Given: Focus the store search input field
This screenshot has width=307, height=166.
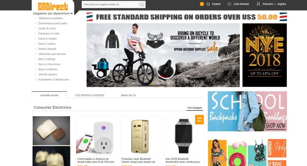Looking at the screenshot, I should point(110,4).
